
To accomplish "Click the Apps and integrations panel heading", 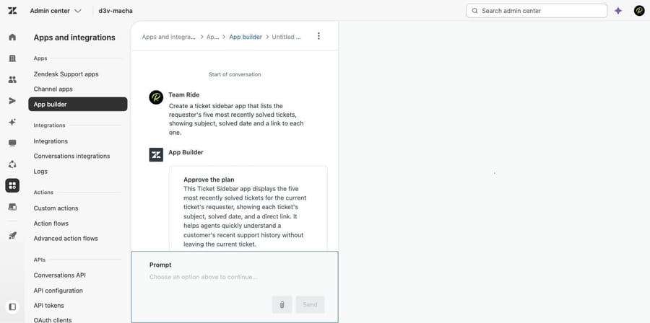I will 74,37.
